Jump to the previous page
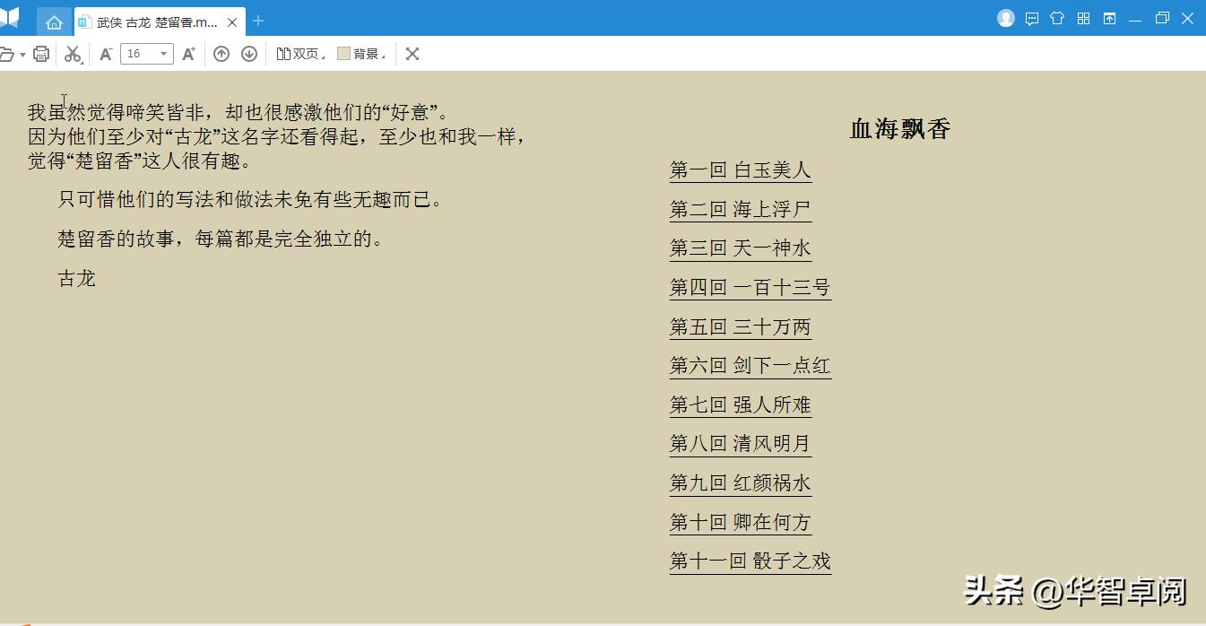Screen dimensions: 1206x626 click(x=221, y=54)
